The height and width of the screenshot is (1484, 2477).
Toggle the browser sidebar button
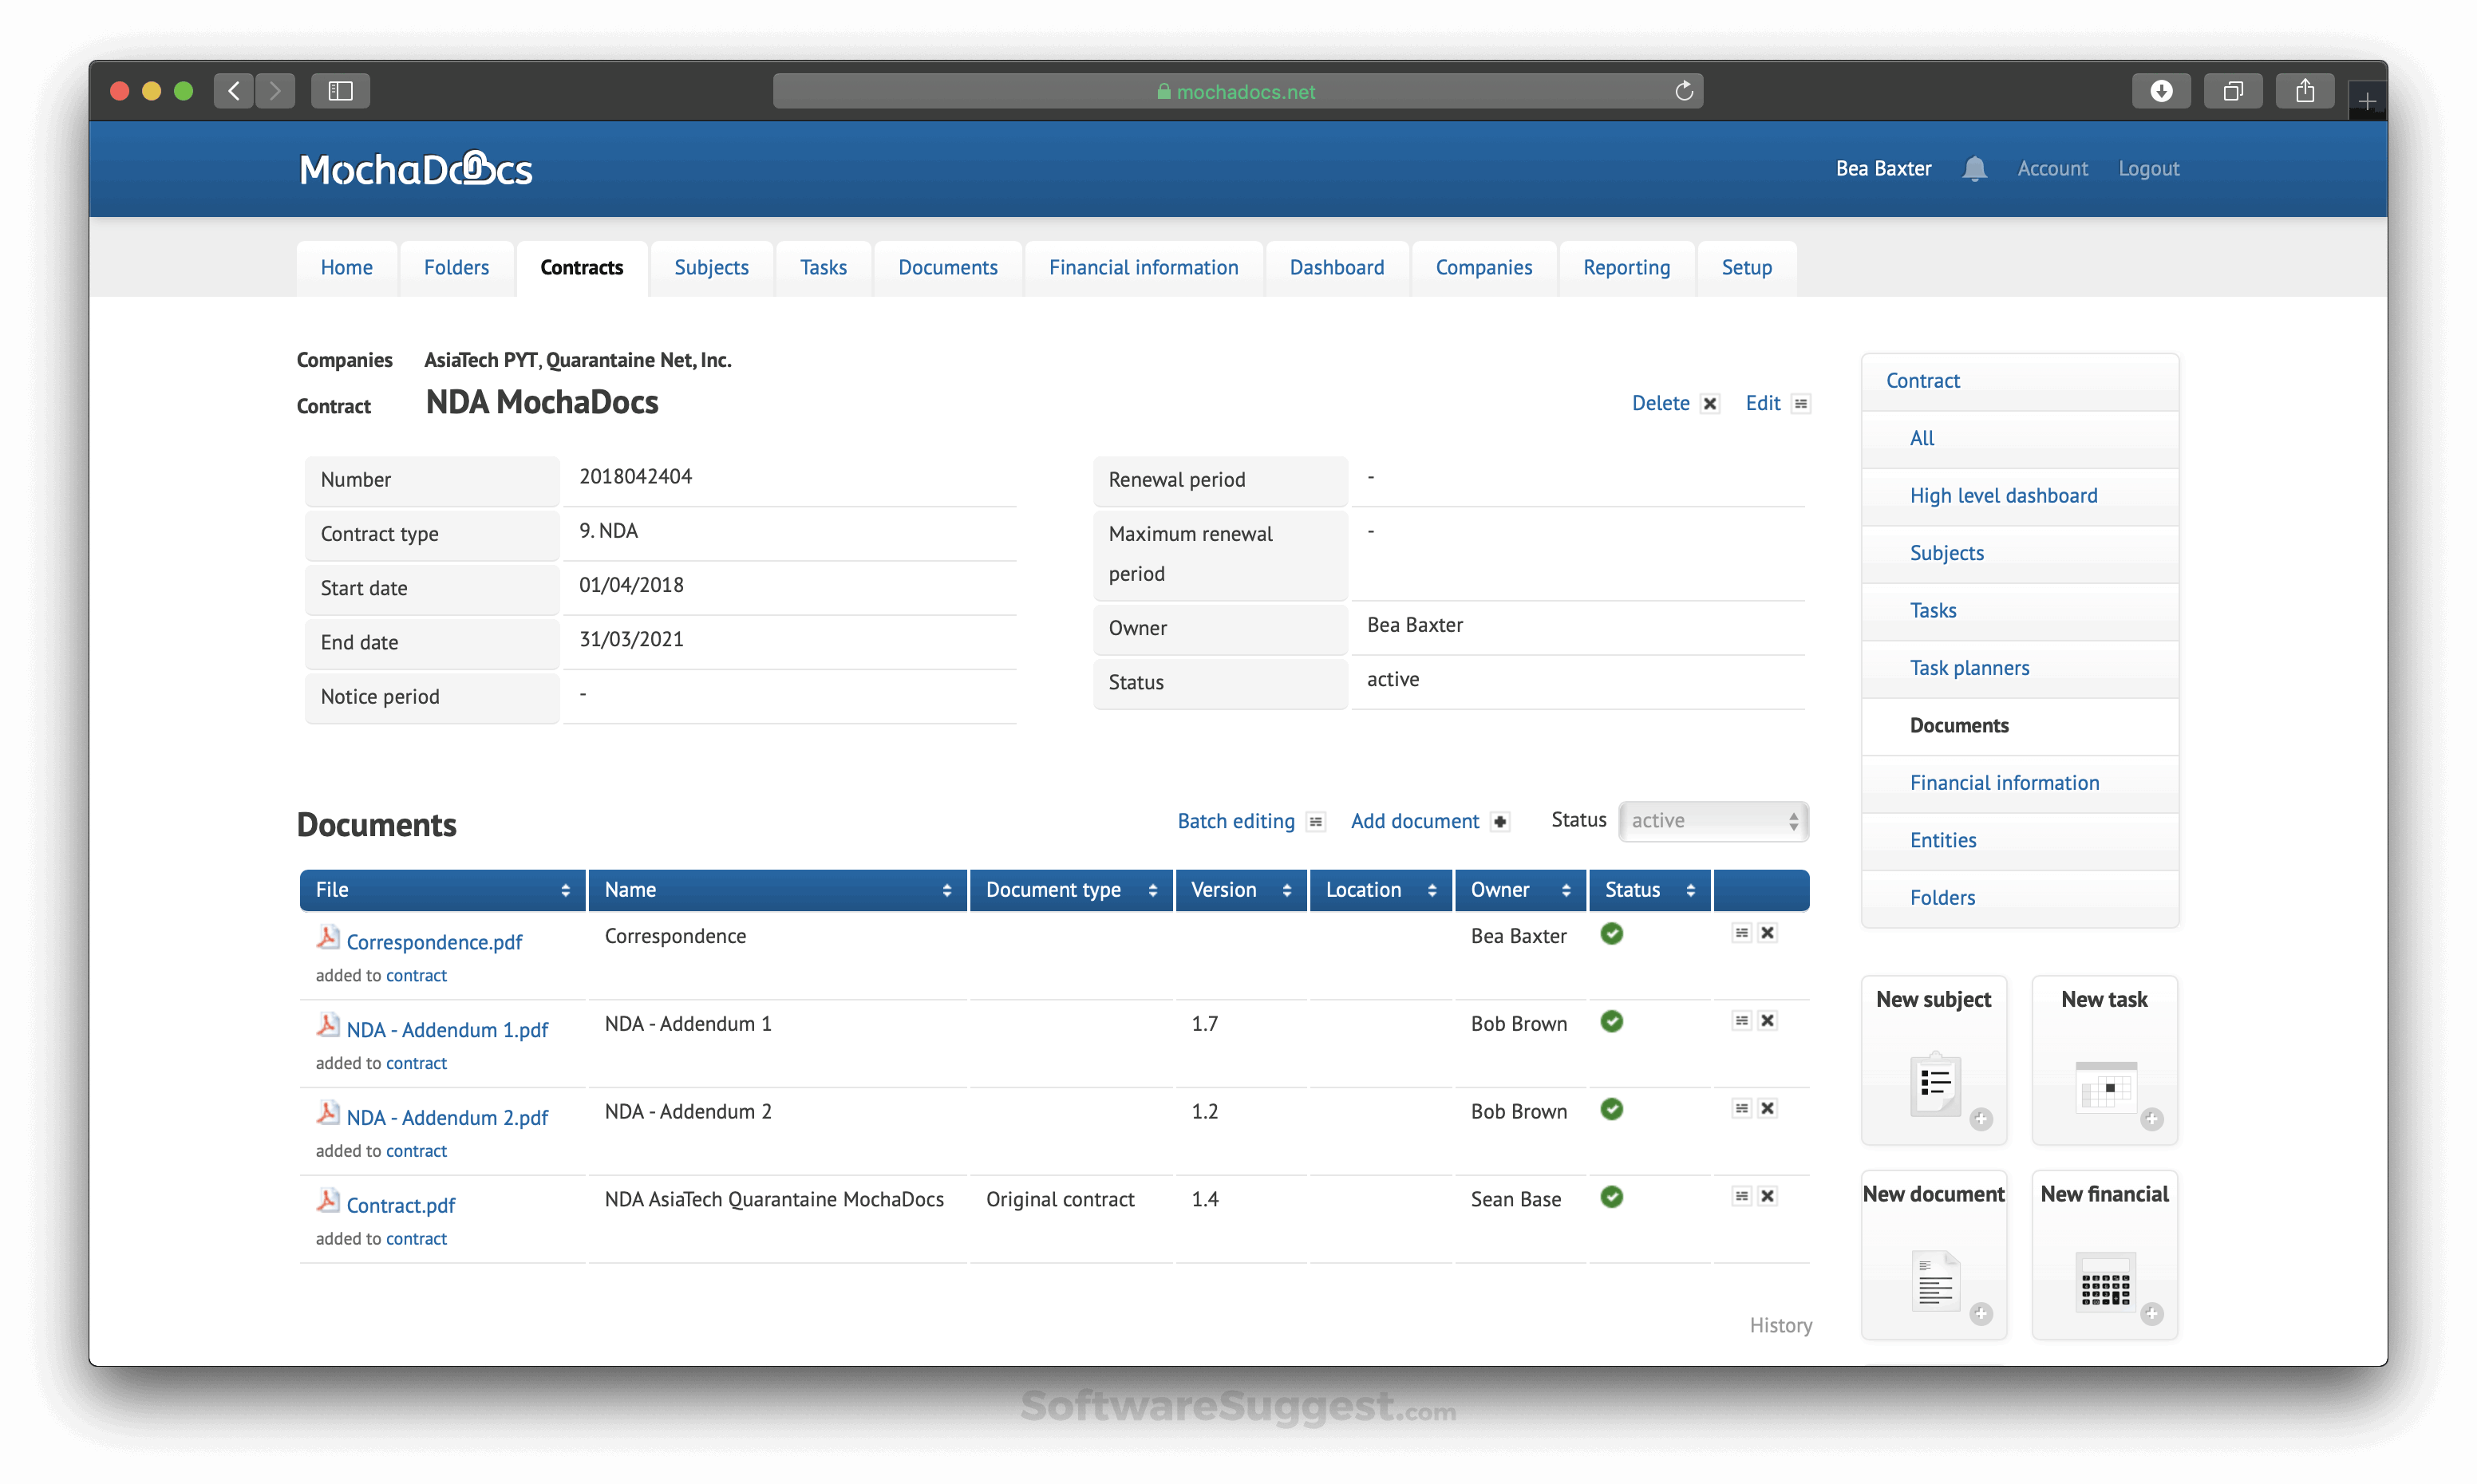tap(341, 91)
